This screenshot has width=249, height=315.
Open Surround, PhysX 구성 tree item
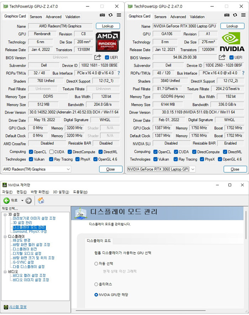point(30,231)
